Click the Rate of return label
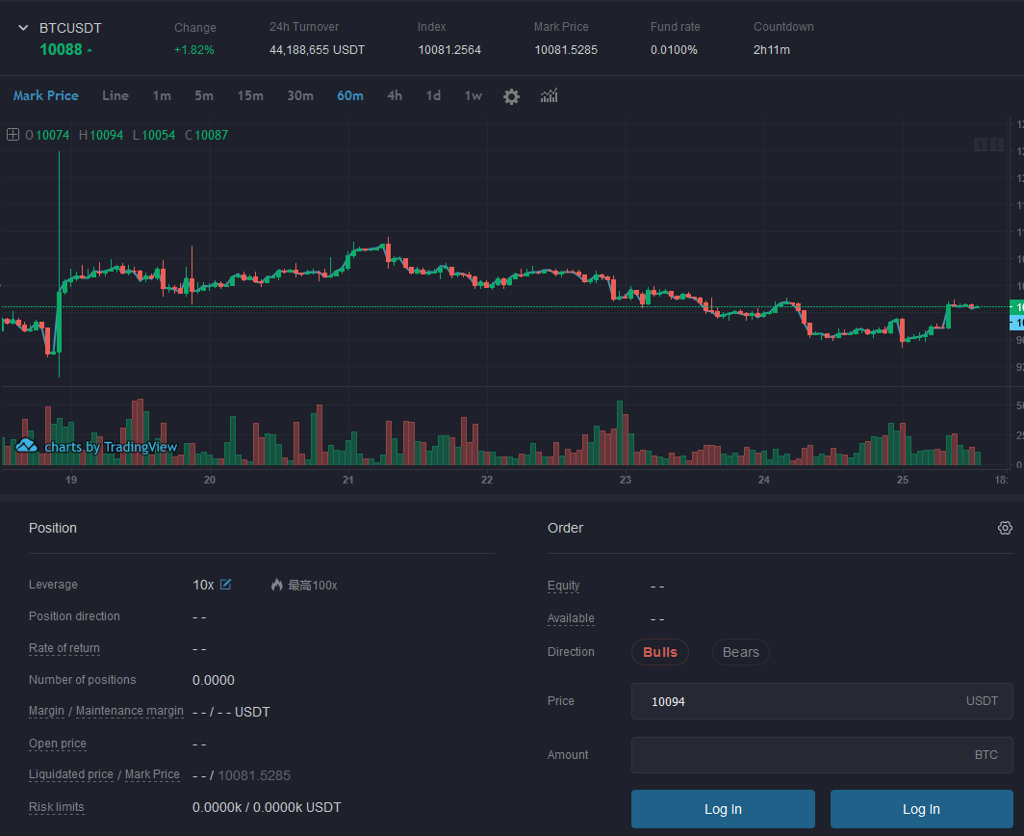Viewport: 1024px width, 836px height. 64,648
